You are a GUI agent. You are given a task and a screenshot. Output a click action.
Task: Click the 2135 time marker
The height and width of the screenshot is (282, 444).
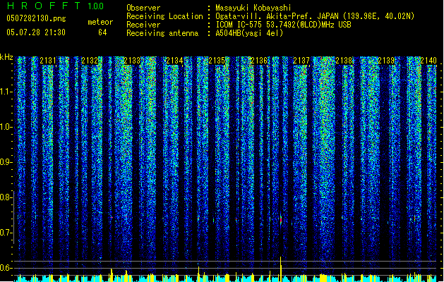point(217,61)
